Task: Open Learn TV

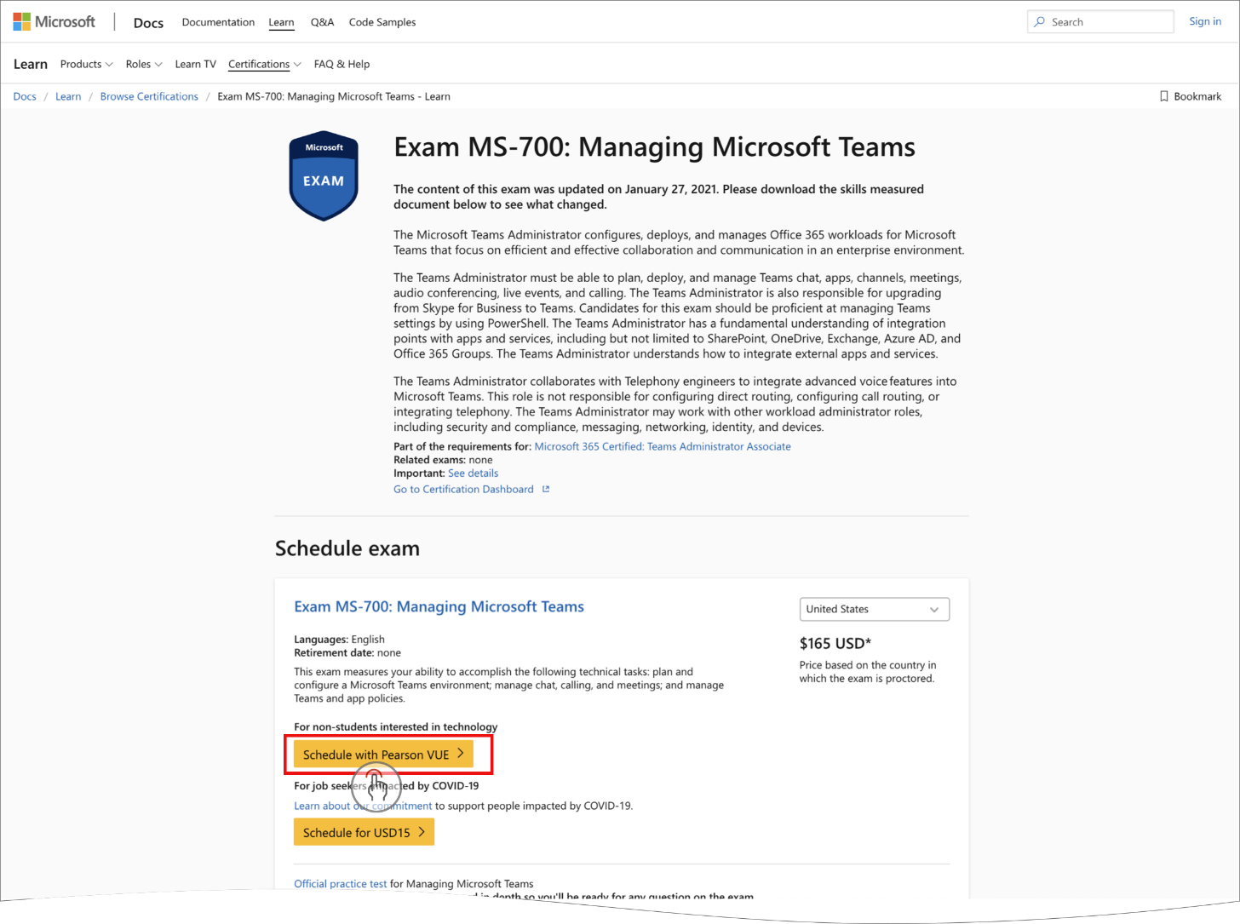Action: pyautogui.click(x=195, y=64)
